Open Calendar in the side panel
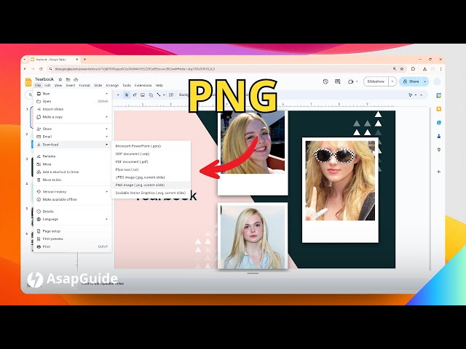This screenshot has height=349, width=466. point(438,95)
